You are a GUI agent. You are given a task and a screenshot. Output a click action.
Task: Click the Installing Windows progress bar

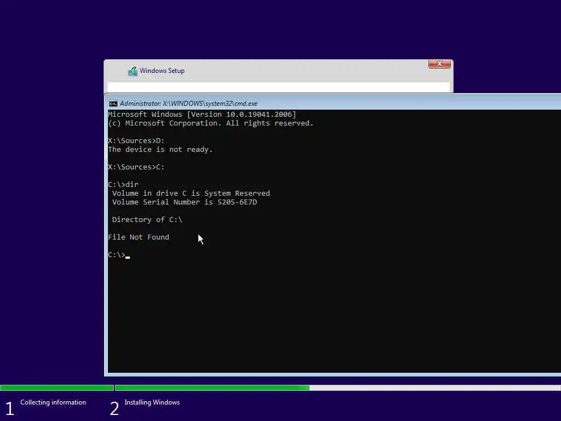click(337, 388)
